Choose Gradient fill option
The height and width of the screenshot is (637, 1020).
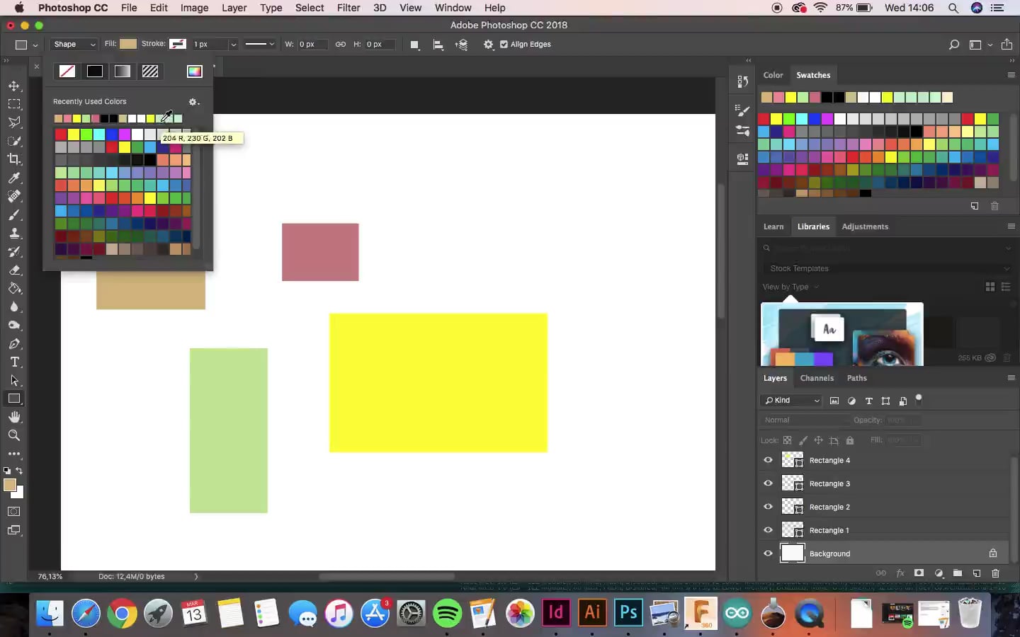[123, 71]
